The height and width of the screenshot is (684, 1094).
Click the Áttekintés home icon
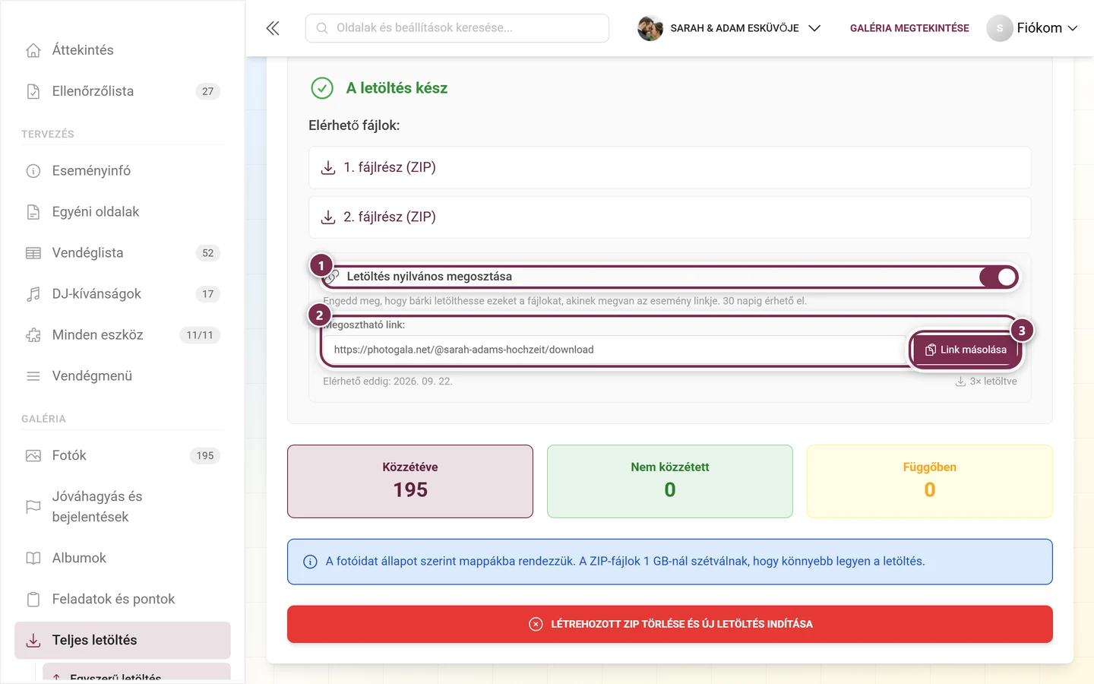(33, 50)
